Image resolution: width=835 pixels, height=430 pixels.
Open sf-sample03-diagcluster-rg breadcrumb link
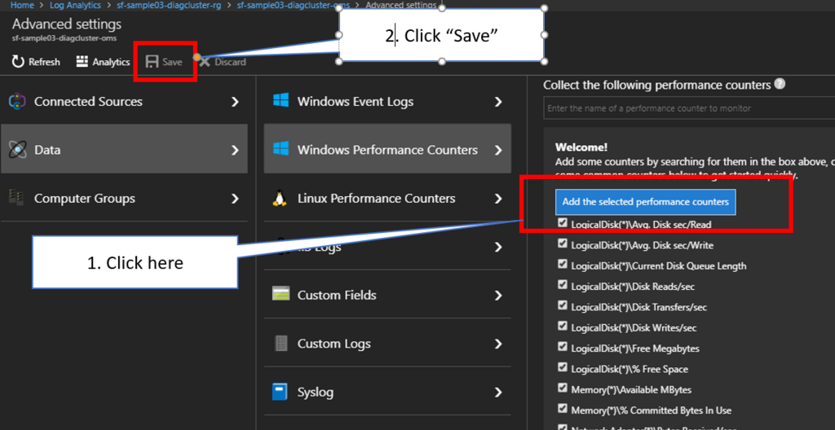(169, 5)
